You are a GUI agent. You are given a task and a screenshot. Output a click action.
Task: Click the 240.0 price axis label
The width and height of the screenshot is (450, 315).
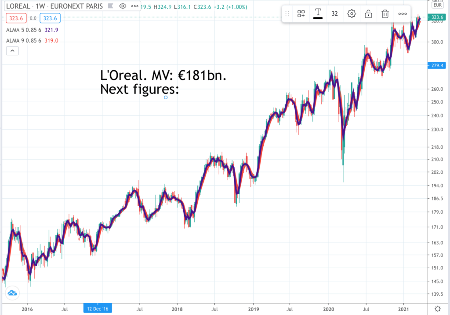click(x=437, y=115)
